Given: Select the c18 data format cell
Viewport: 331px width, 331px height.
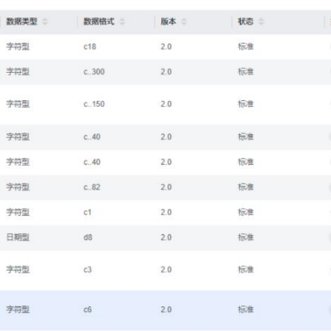Looking at the screenshot, I should tap(90, 46).
